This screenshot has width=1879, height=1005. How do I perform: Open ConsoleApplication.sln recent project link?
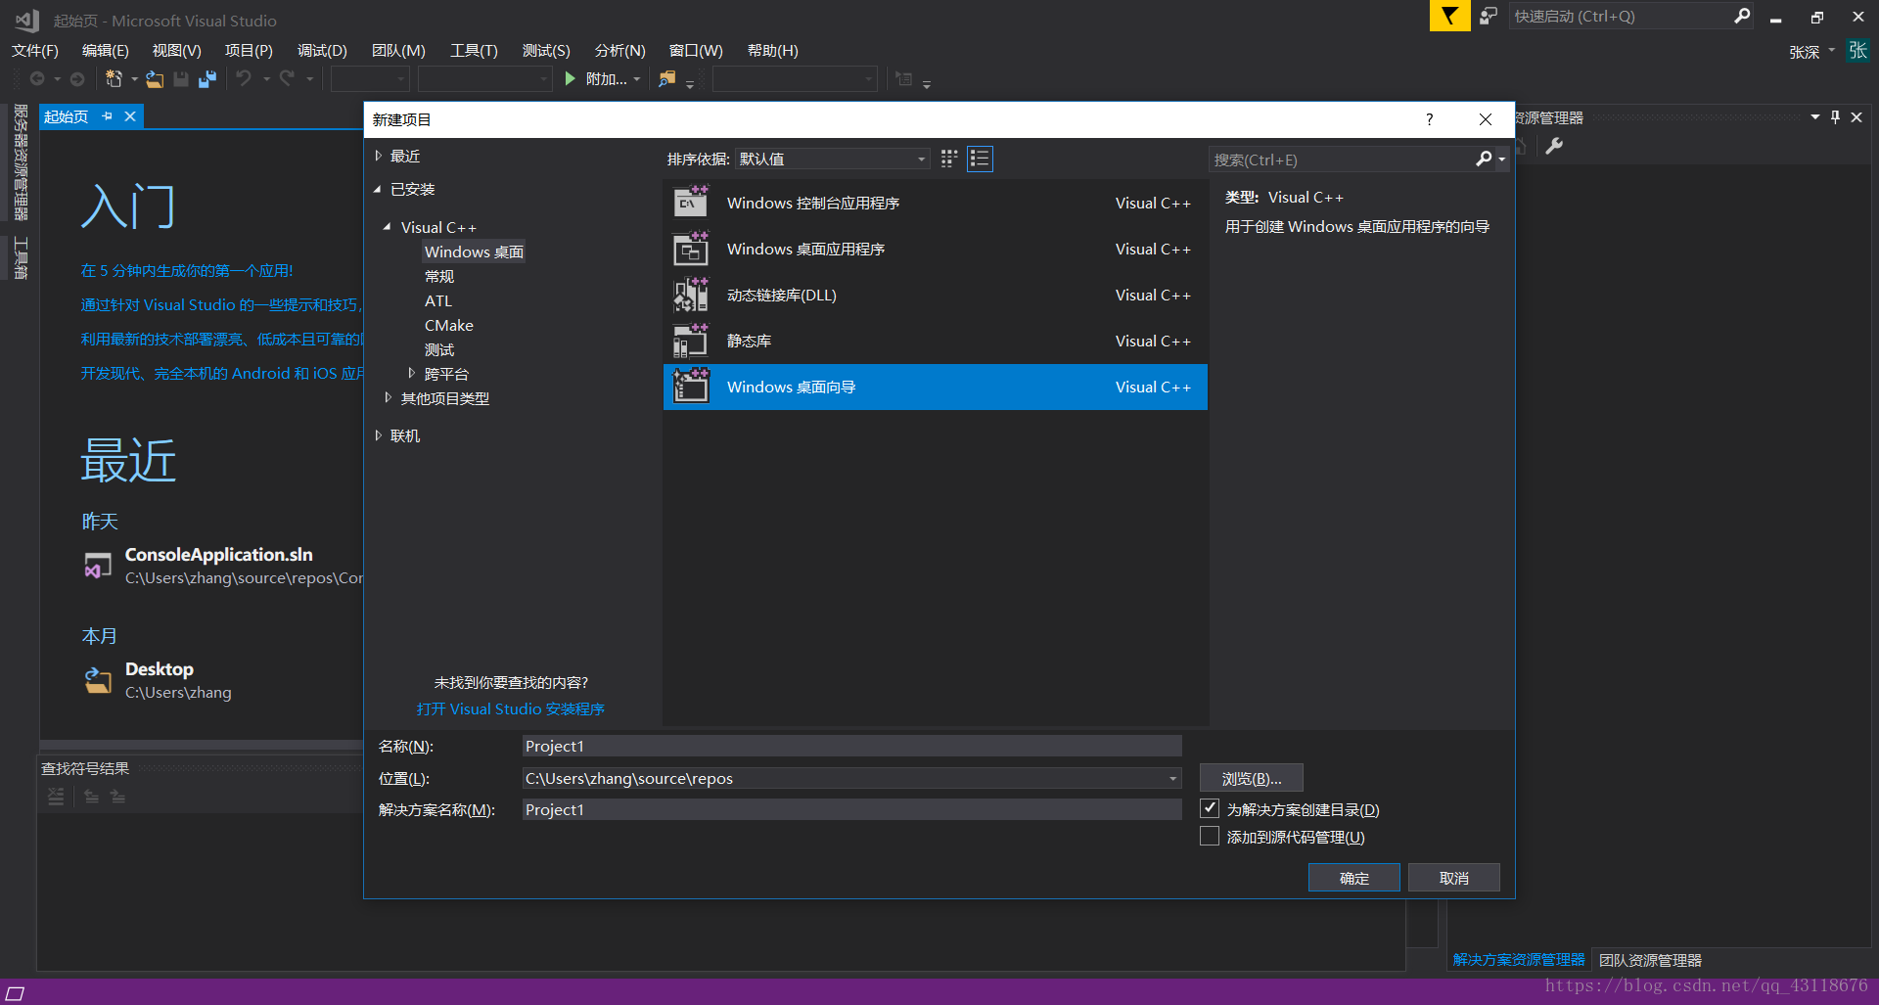click(x=218, y=554)
